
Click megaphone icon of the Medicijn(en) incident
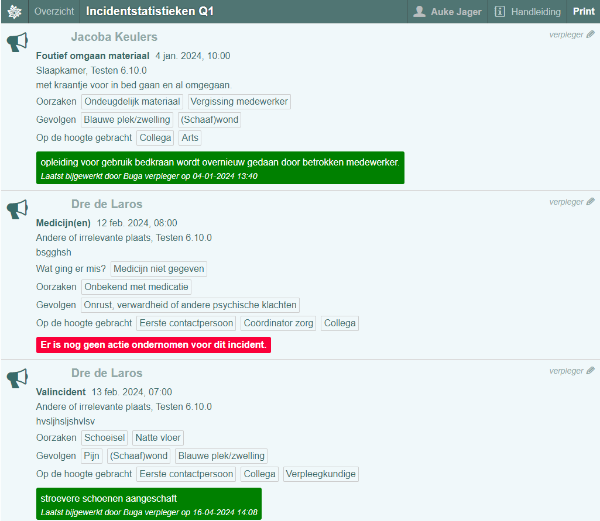[18, 209]
